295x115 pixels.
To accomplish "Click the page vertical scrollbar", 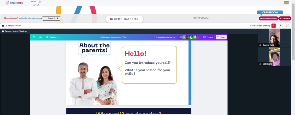I will tap(293, 32).
